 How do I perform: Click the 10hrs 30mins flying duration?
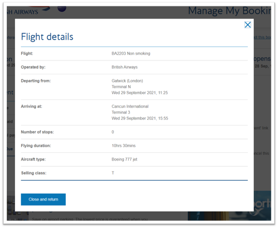coord(124,146)
